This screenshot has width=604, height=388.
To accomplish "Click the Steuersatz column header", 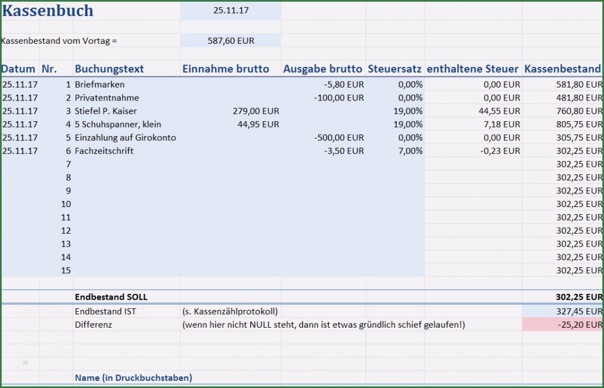I will (394, 69).
